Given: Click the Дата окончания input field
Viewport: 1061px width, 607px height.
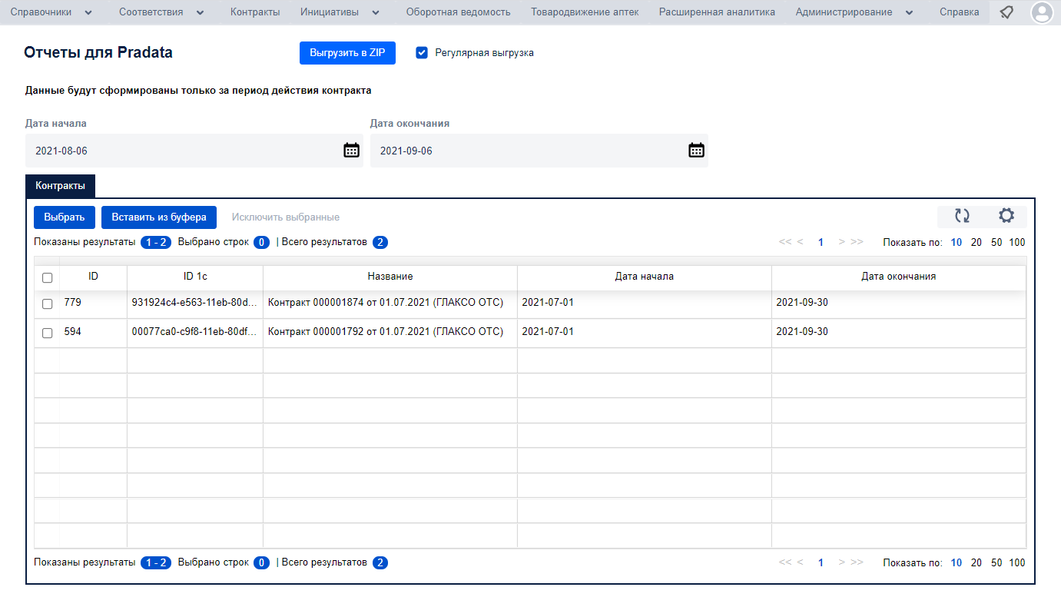Looking at the screenshot, I should [x=539, y=151].
